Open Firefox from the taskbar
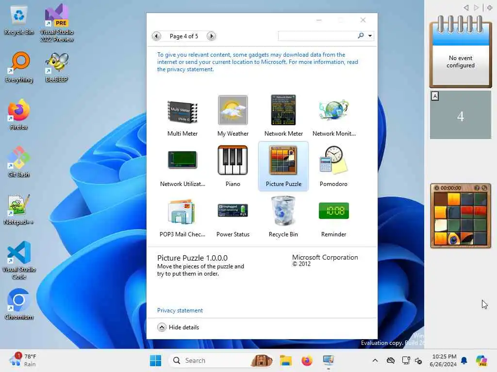497x372 pixels. tap(307, 360)
